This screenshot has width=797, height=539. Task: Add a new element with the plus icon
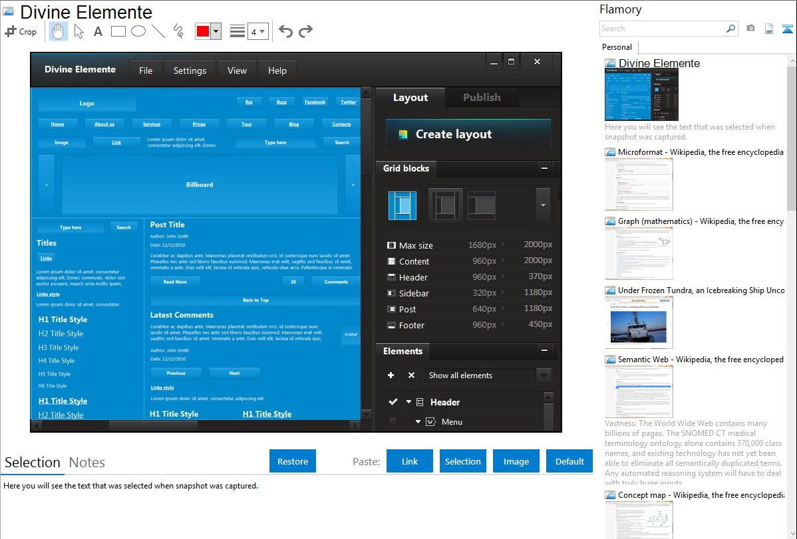click(391, 376)
